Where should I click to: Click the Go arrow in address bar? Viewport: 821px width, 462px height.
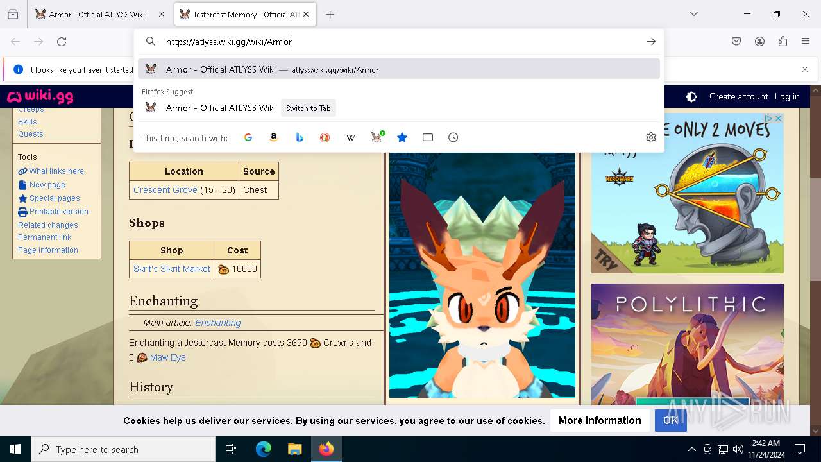651,42
